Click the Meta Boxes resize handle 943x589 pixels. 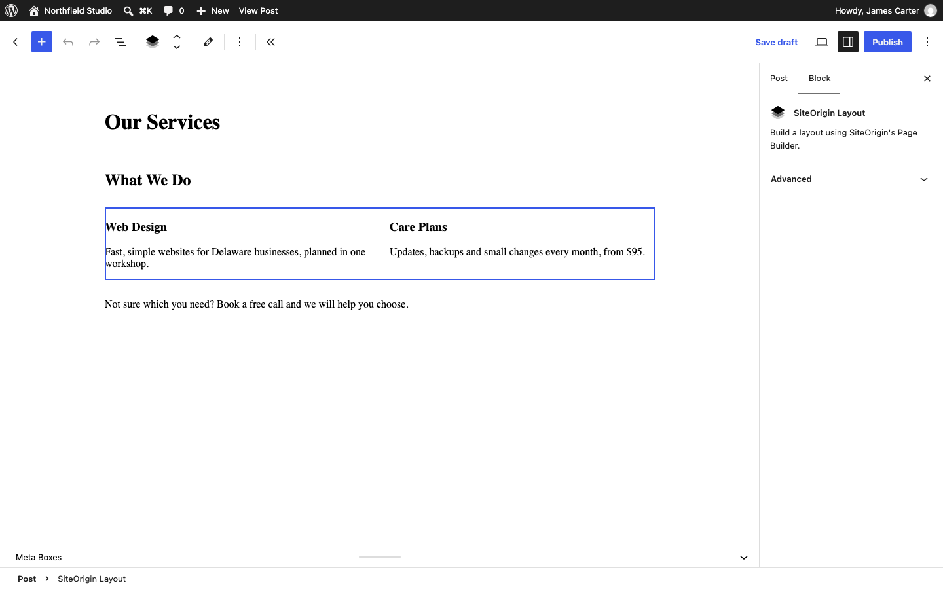click(x=380, y=557)
